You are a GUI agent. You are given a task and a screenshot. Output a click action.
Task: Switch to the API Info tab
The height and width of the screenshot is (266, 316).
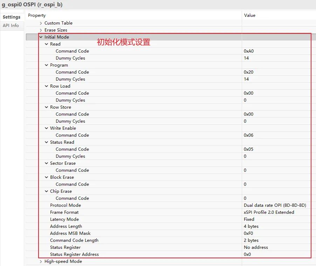11,26
